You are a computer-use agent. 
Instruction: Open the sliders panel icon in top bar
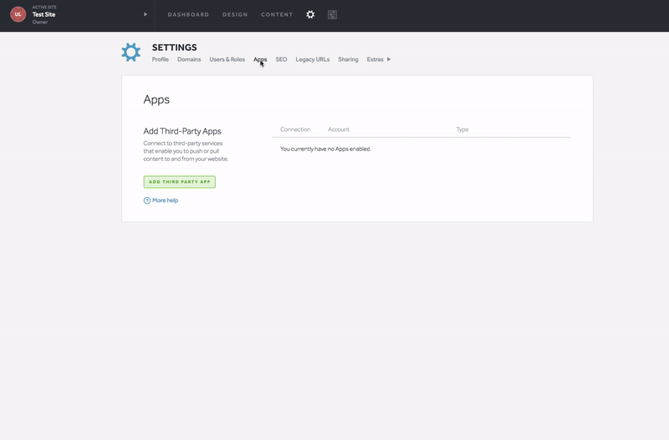click(332, 14)
